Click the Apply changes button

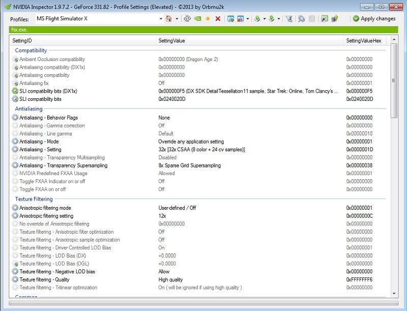(x=374, y=19)
